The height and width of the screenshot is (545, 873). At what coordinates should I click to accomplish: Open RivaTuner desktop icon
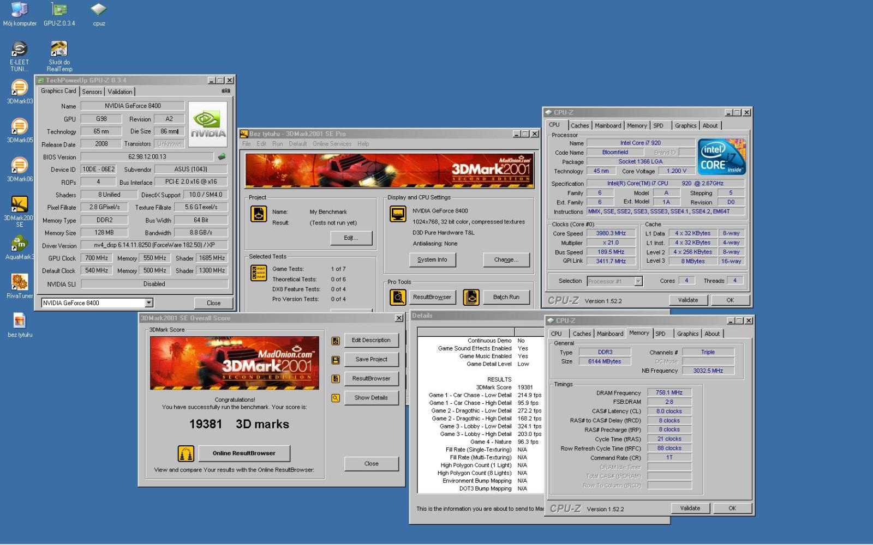coord(20,286)
